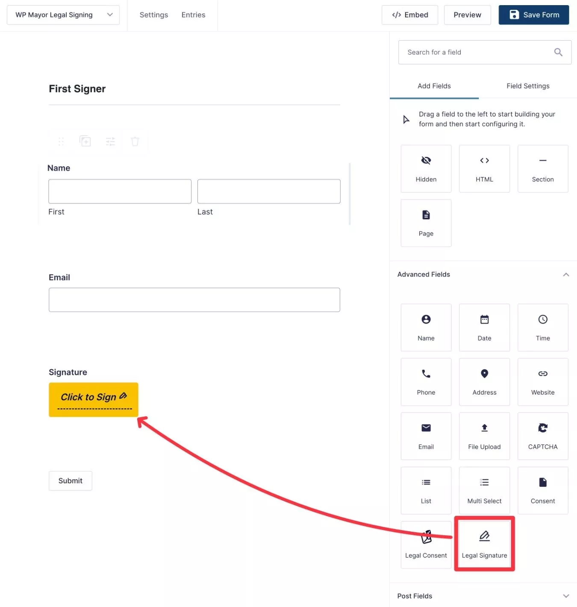Open the Embed button
The height and width of the screenshot is (607, 577).
pyautogui.click(x=410, y=15)
